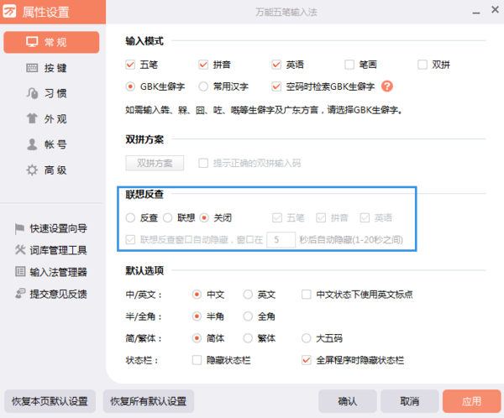The width and height of the screenshot is (504, 418).
Task: Select the 常用汉字 radio button
Action: [203, 86]
